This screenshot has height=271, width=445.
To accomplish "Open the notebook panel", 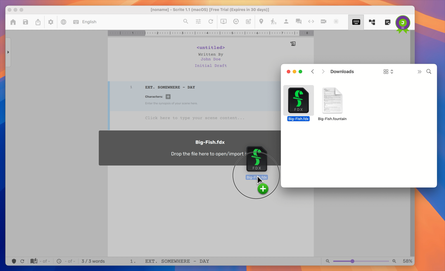I will pos(388,22).
